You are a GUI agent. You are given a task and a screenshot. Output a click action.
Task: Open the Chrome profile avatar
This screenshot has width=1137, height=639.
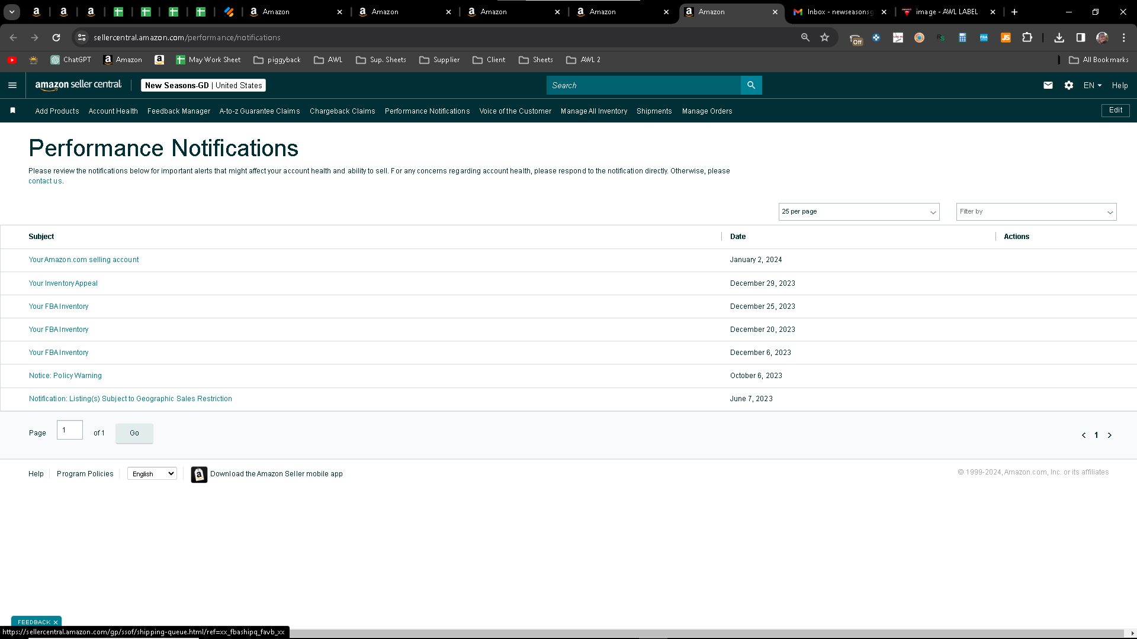pyautogui.click(x=1102, y=37)
